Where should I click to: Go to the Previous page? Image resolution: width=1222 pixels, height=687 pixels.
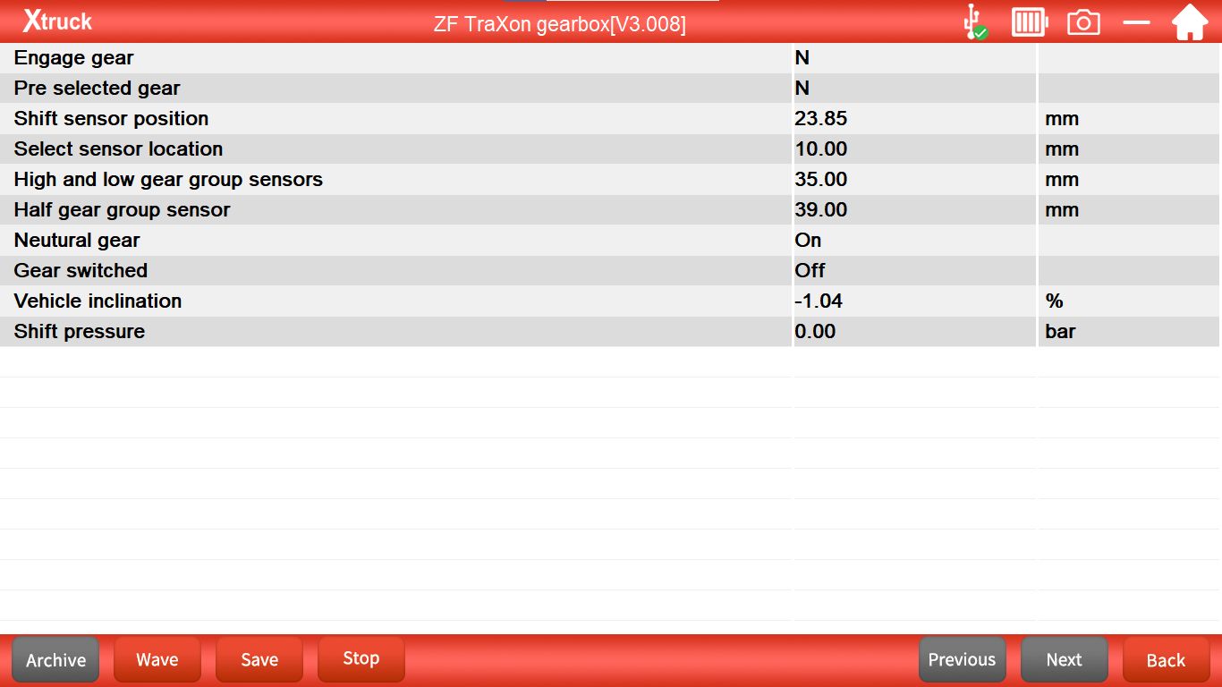point(962,660)
